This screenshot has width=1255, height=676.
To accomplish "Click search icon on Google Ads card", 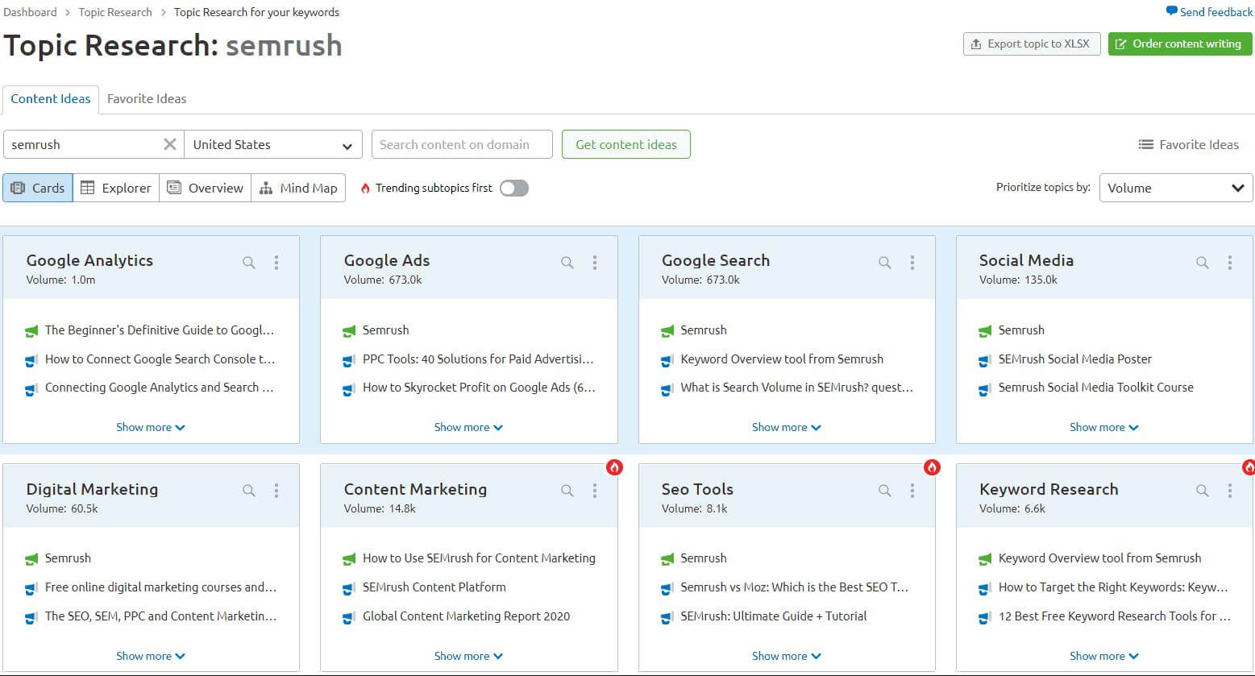I will point(567,263).
